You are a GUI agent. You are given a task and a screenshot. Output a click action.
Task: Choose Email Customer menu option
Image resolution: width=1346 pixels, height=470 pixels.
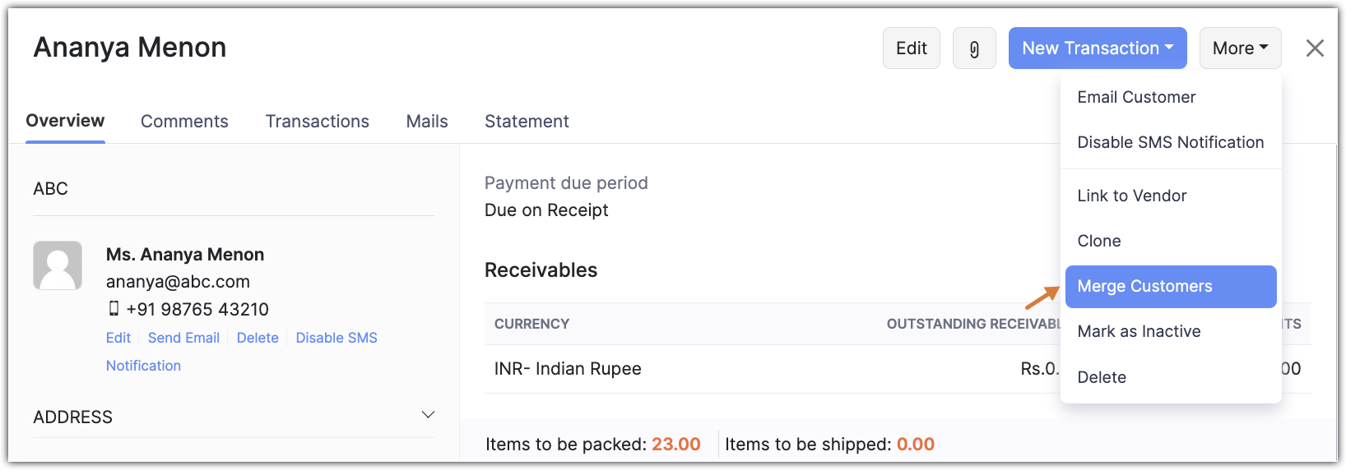(x=1136, y=97)
